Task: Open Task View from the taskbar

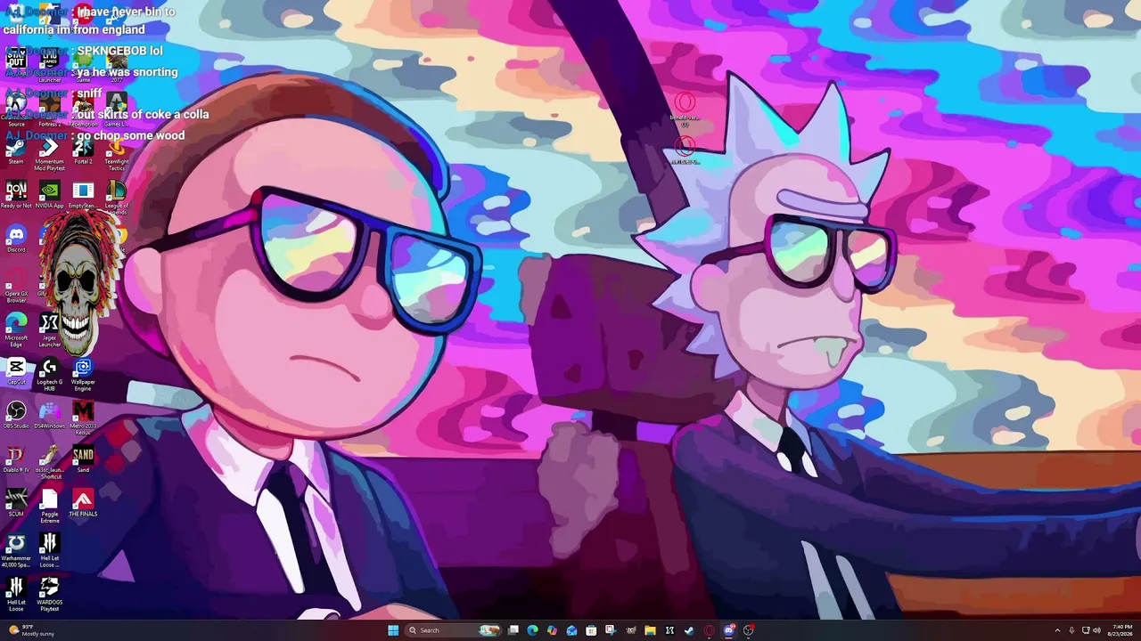Action: tap(513, 630)
